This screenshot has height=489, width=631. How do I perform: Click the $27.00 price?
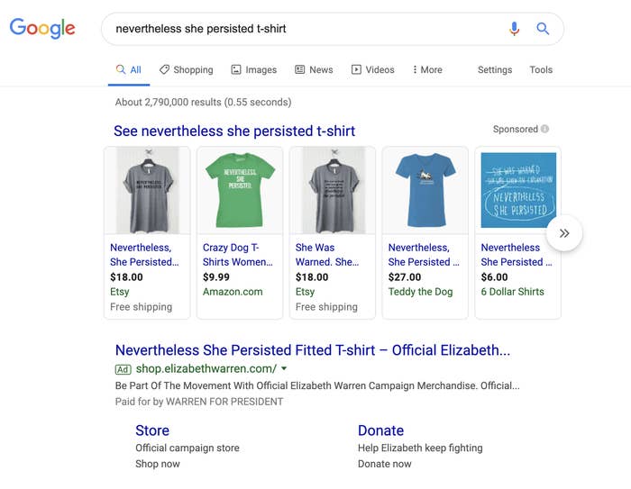(x=405, y=277)
